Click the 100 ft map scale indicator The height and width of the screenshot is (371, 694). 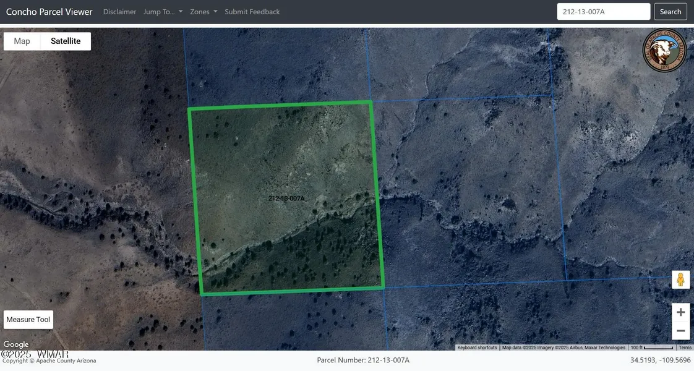(x=651, y=348)
